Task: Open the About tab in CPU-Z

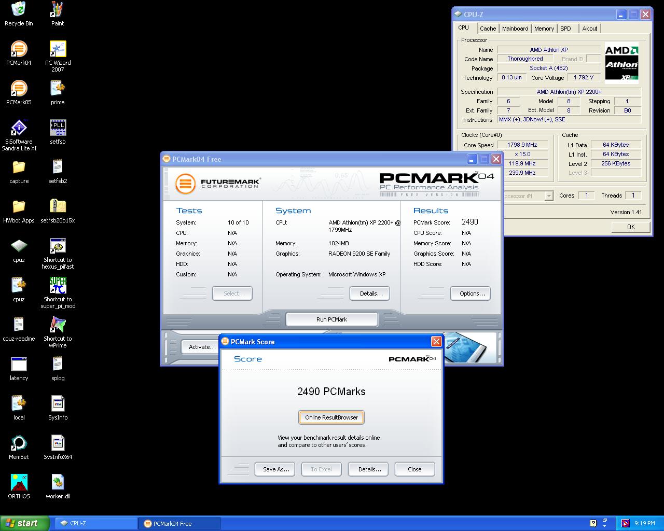Action: (x=590, y=29)
